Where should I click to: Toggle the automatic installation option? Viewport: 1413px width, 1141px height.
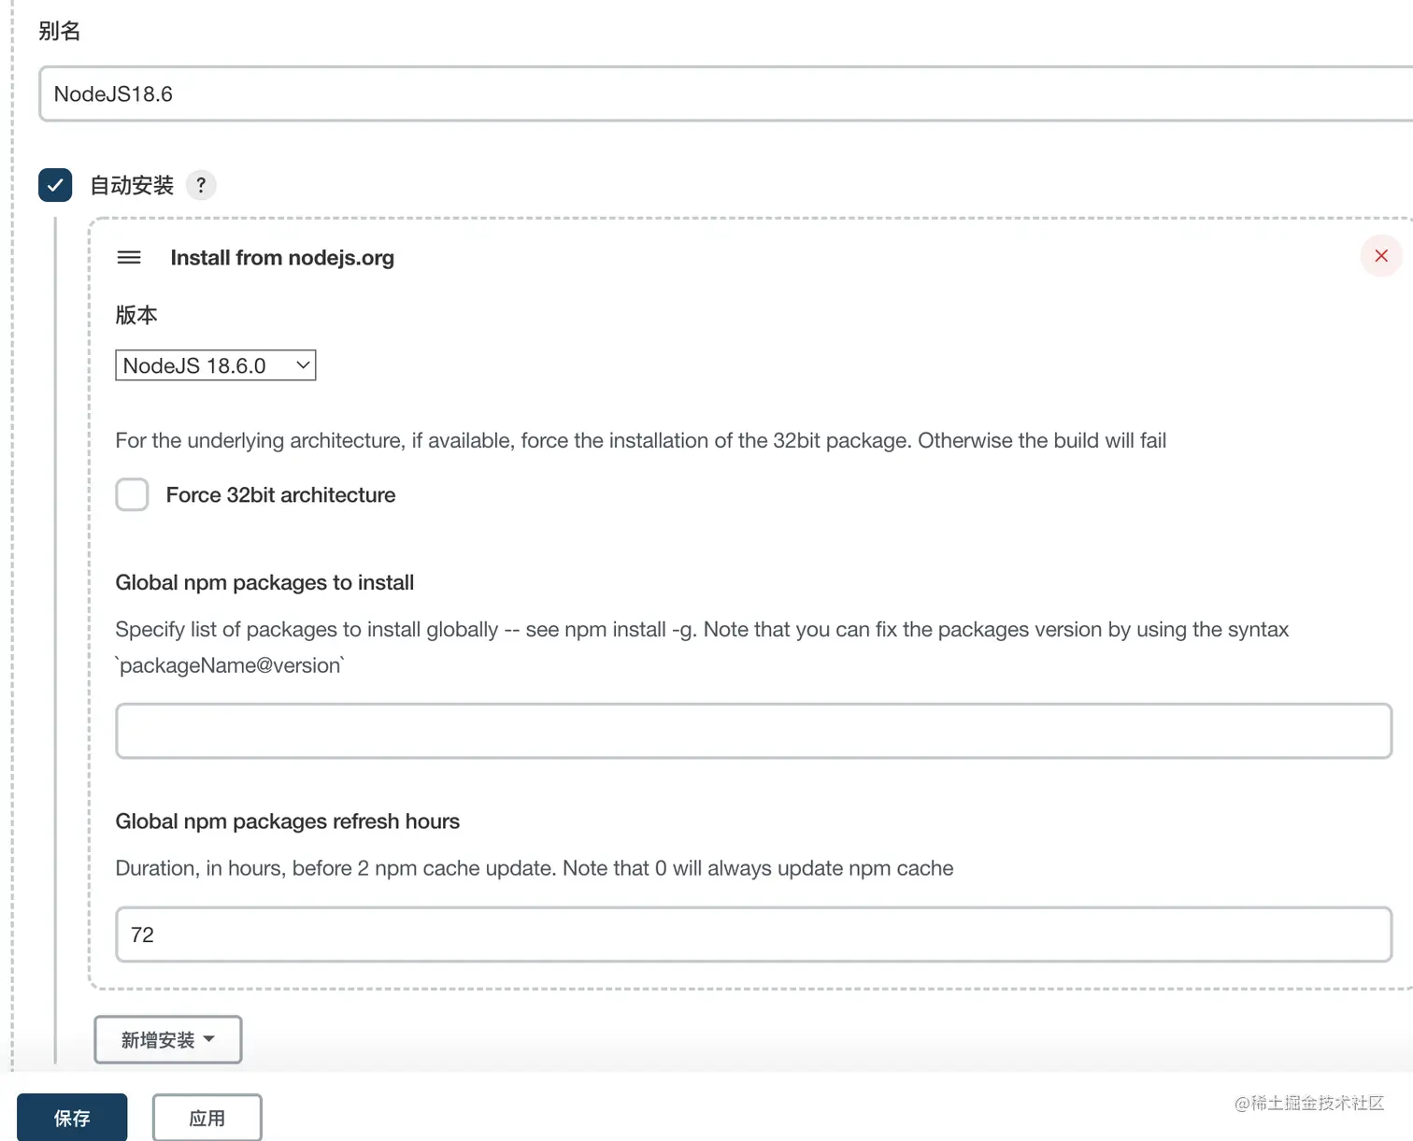55,185
